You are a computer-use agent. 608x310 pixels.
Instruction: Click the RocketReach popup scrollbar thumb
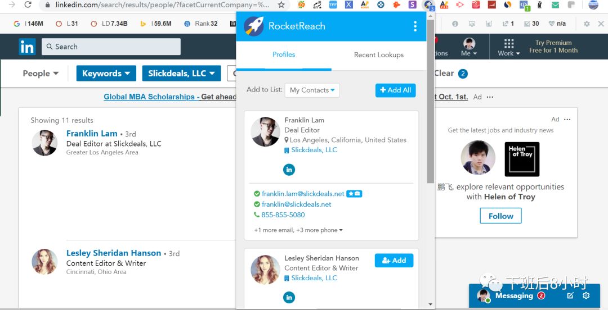(431, 101)
